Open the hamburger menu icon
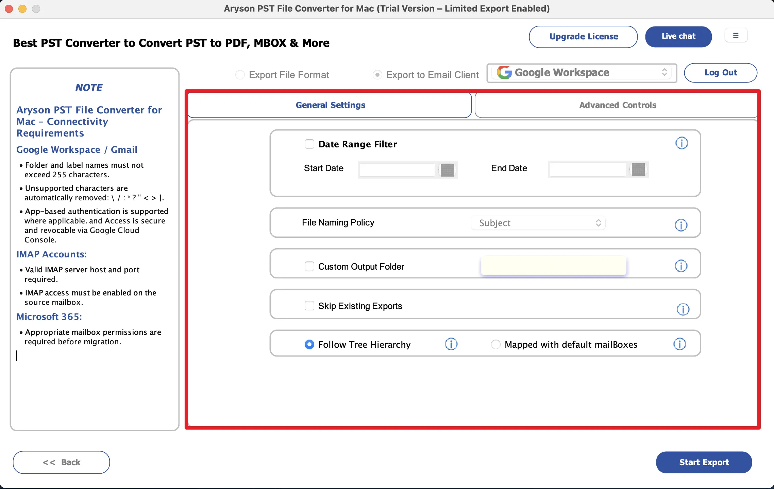 [736, 35]
